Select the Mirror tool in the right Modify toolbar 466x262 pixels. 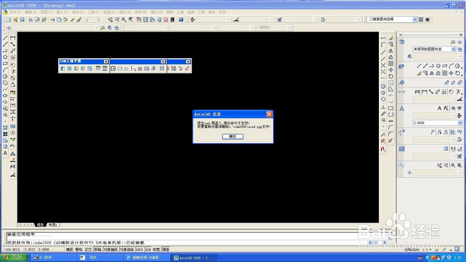391,51
